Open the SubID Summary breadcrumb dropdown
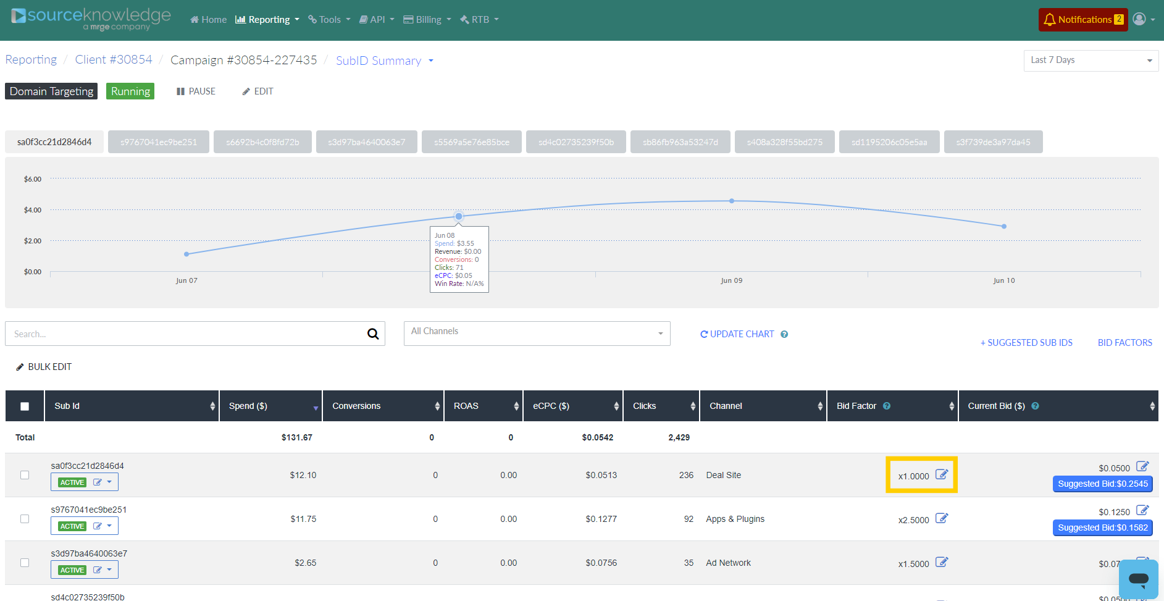The width and height of the screenshot is (1164, 601). click(x=384, y=61)
